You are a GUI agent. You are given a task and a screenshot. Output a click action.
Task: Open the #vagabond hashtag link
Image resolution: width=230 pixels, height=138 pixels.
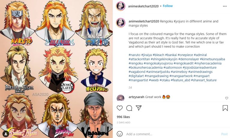137,72
